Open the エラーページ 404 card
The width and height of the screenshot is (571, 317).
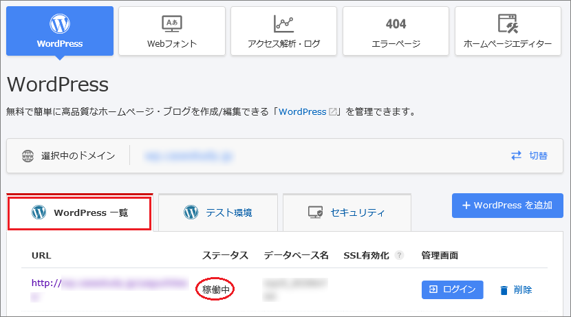click(396, 31)
